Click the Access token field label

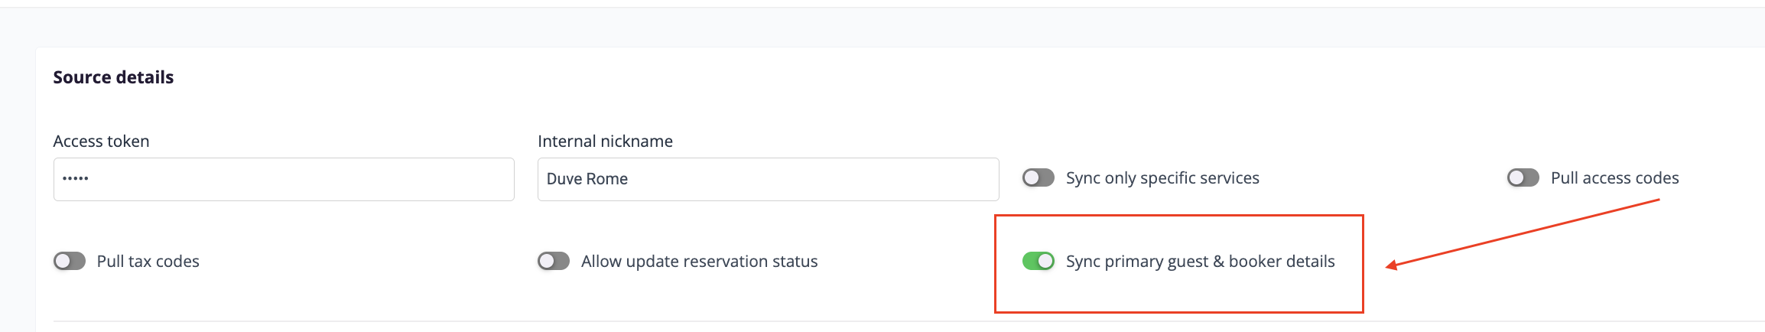101,142
